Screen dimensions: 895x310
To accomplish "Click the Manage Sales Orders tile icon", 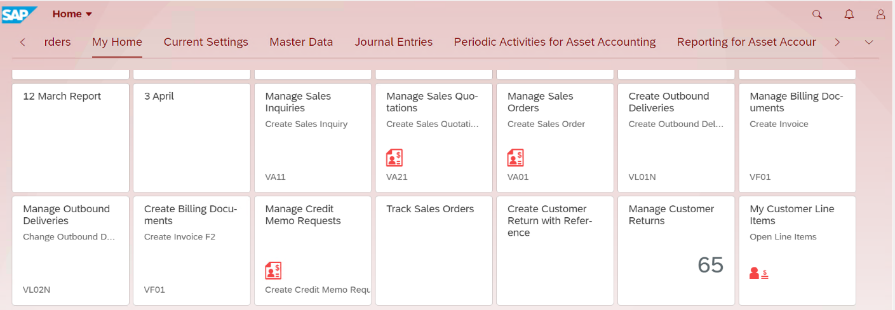I will tap(516, 158).
